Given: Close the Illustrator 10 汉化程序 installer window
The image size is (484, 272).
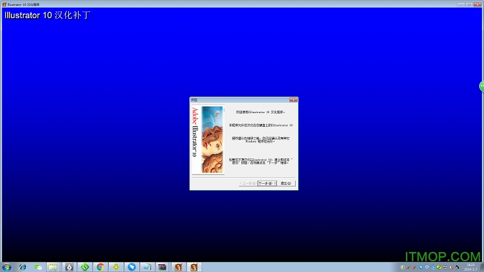Looking at the screenshot, I should 477,4.
